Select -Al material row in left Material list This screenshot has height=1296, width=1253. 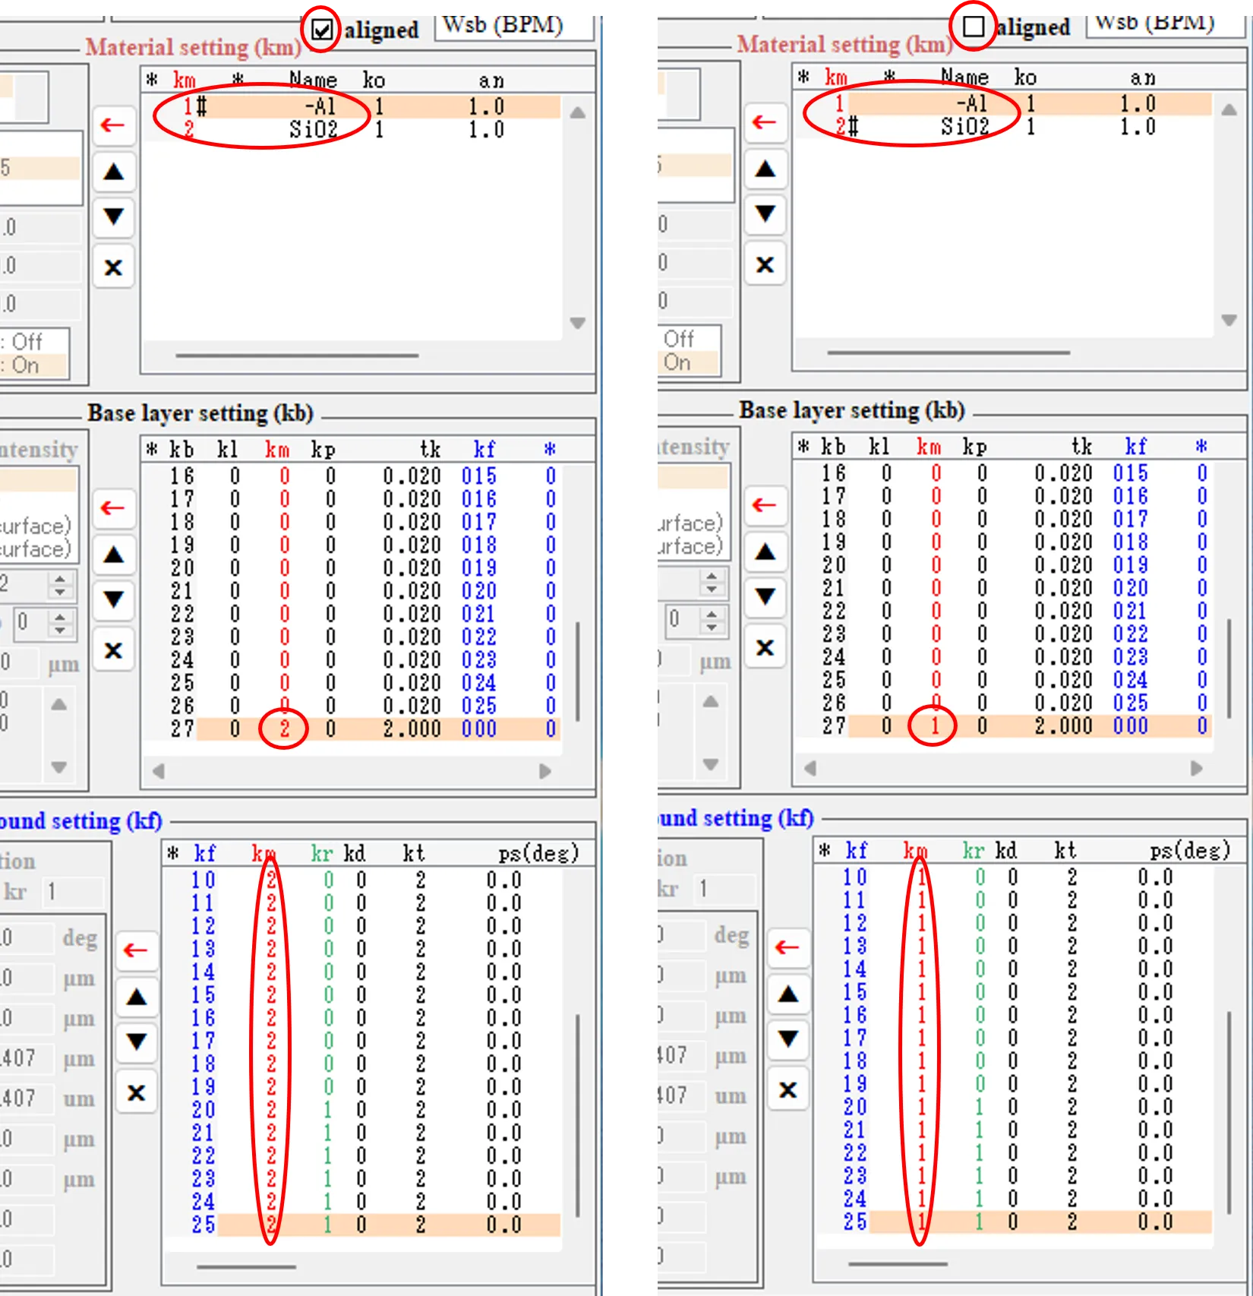(353, 107)
